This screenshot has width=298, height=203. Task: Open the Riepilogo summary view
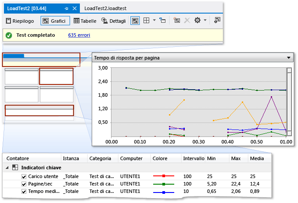click(x=20, y=21)
